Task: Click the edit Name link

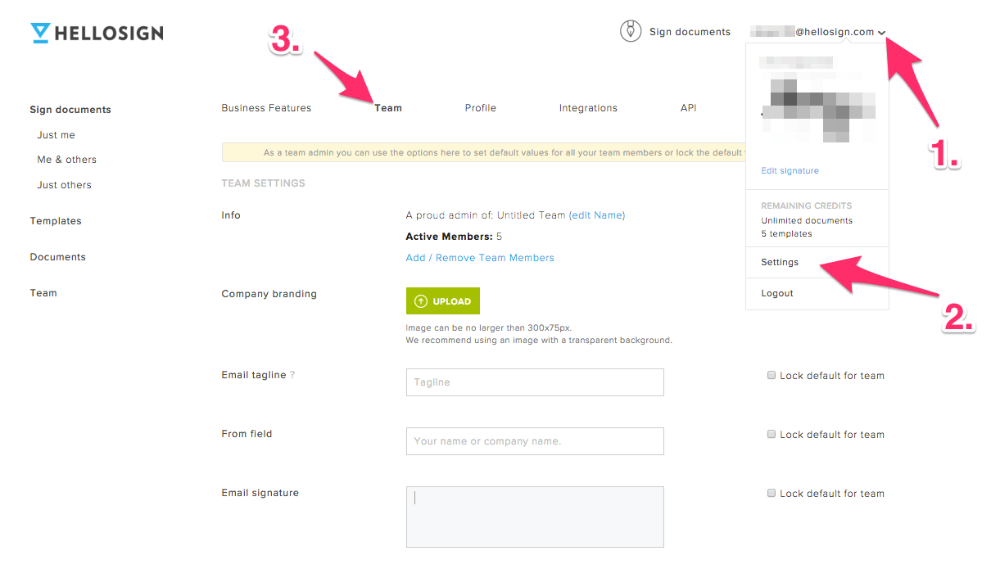Action: [x=597, y=215]
